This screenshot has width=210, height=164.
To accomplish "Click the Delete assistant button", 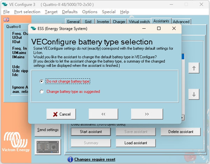I will point(181,132).
